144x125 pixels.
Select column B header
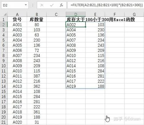click(x=37, y=15)
